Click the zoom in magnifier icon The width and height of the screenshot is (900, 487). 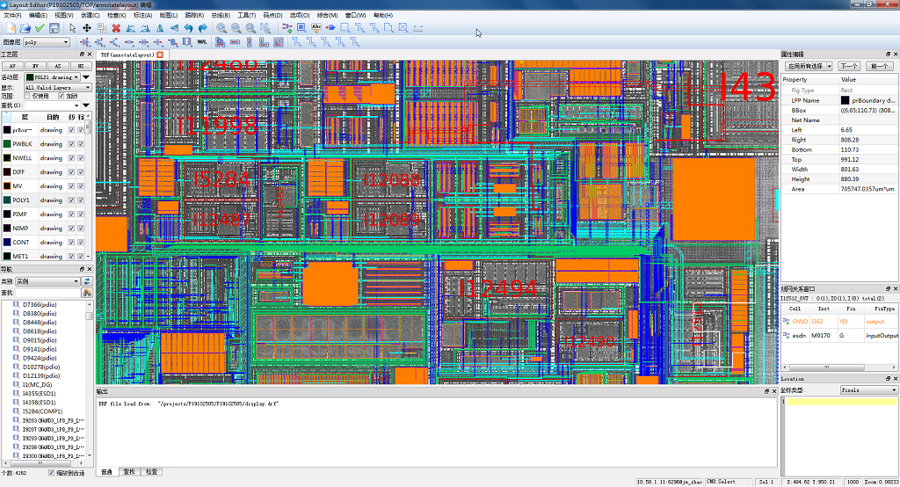click(x=221, y=27)
